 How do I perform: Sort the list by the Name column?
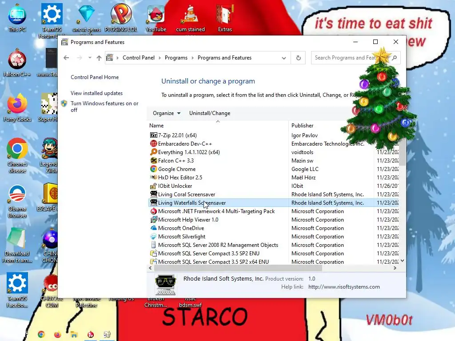[x=218, y=126]
